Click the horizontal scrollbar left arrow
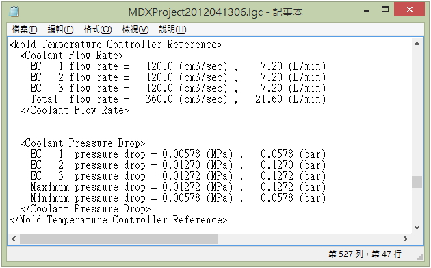 tap(14, 239)
